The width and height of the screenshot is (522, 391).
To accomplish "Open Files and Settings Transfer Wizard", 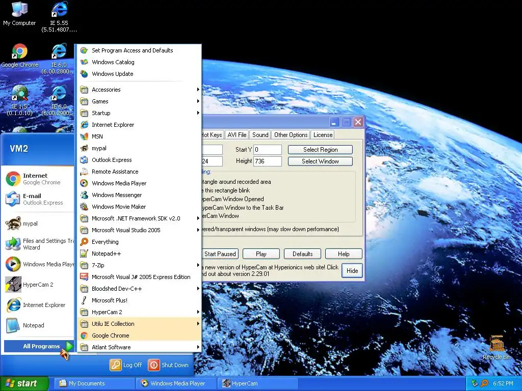I will click(38, 244).
